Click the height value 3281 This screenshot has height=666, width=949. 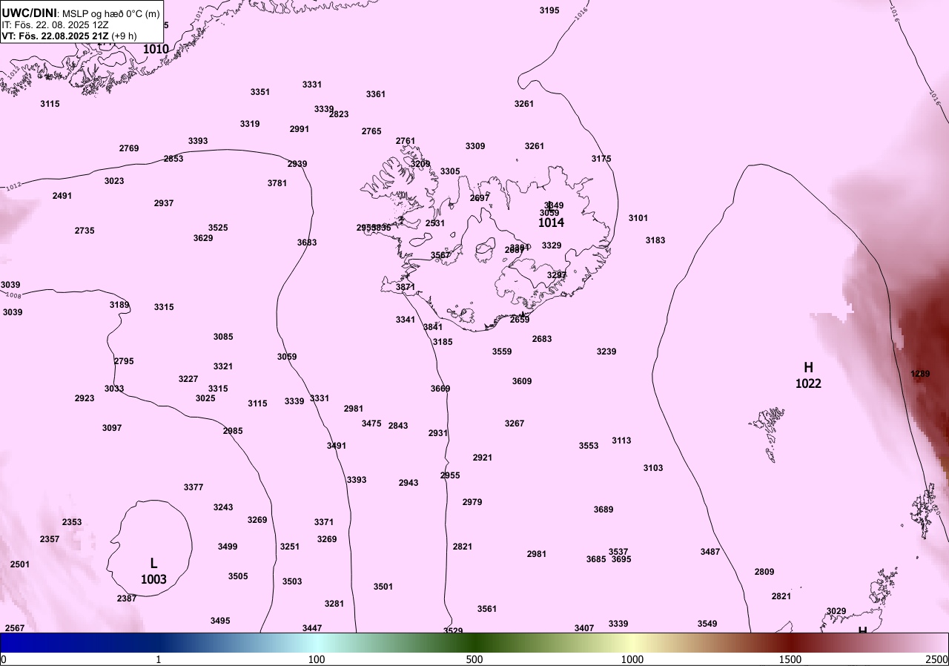click(x=334, y=604)
